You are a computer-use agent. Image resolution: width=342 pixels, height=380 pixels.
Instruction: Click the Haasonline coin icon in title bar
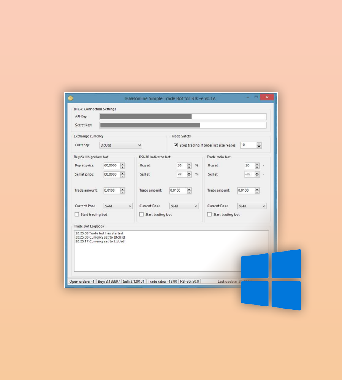(x=71, y=98)
